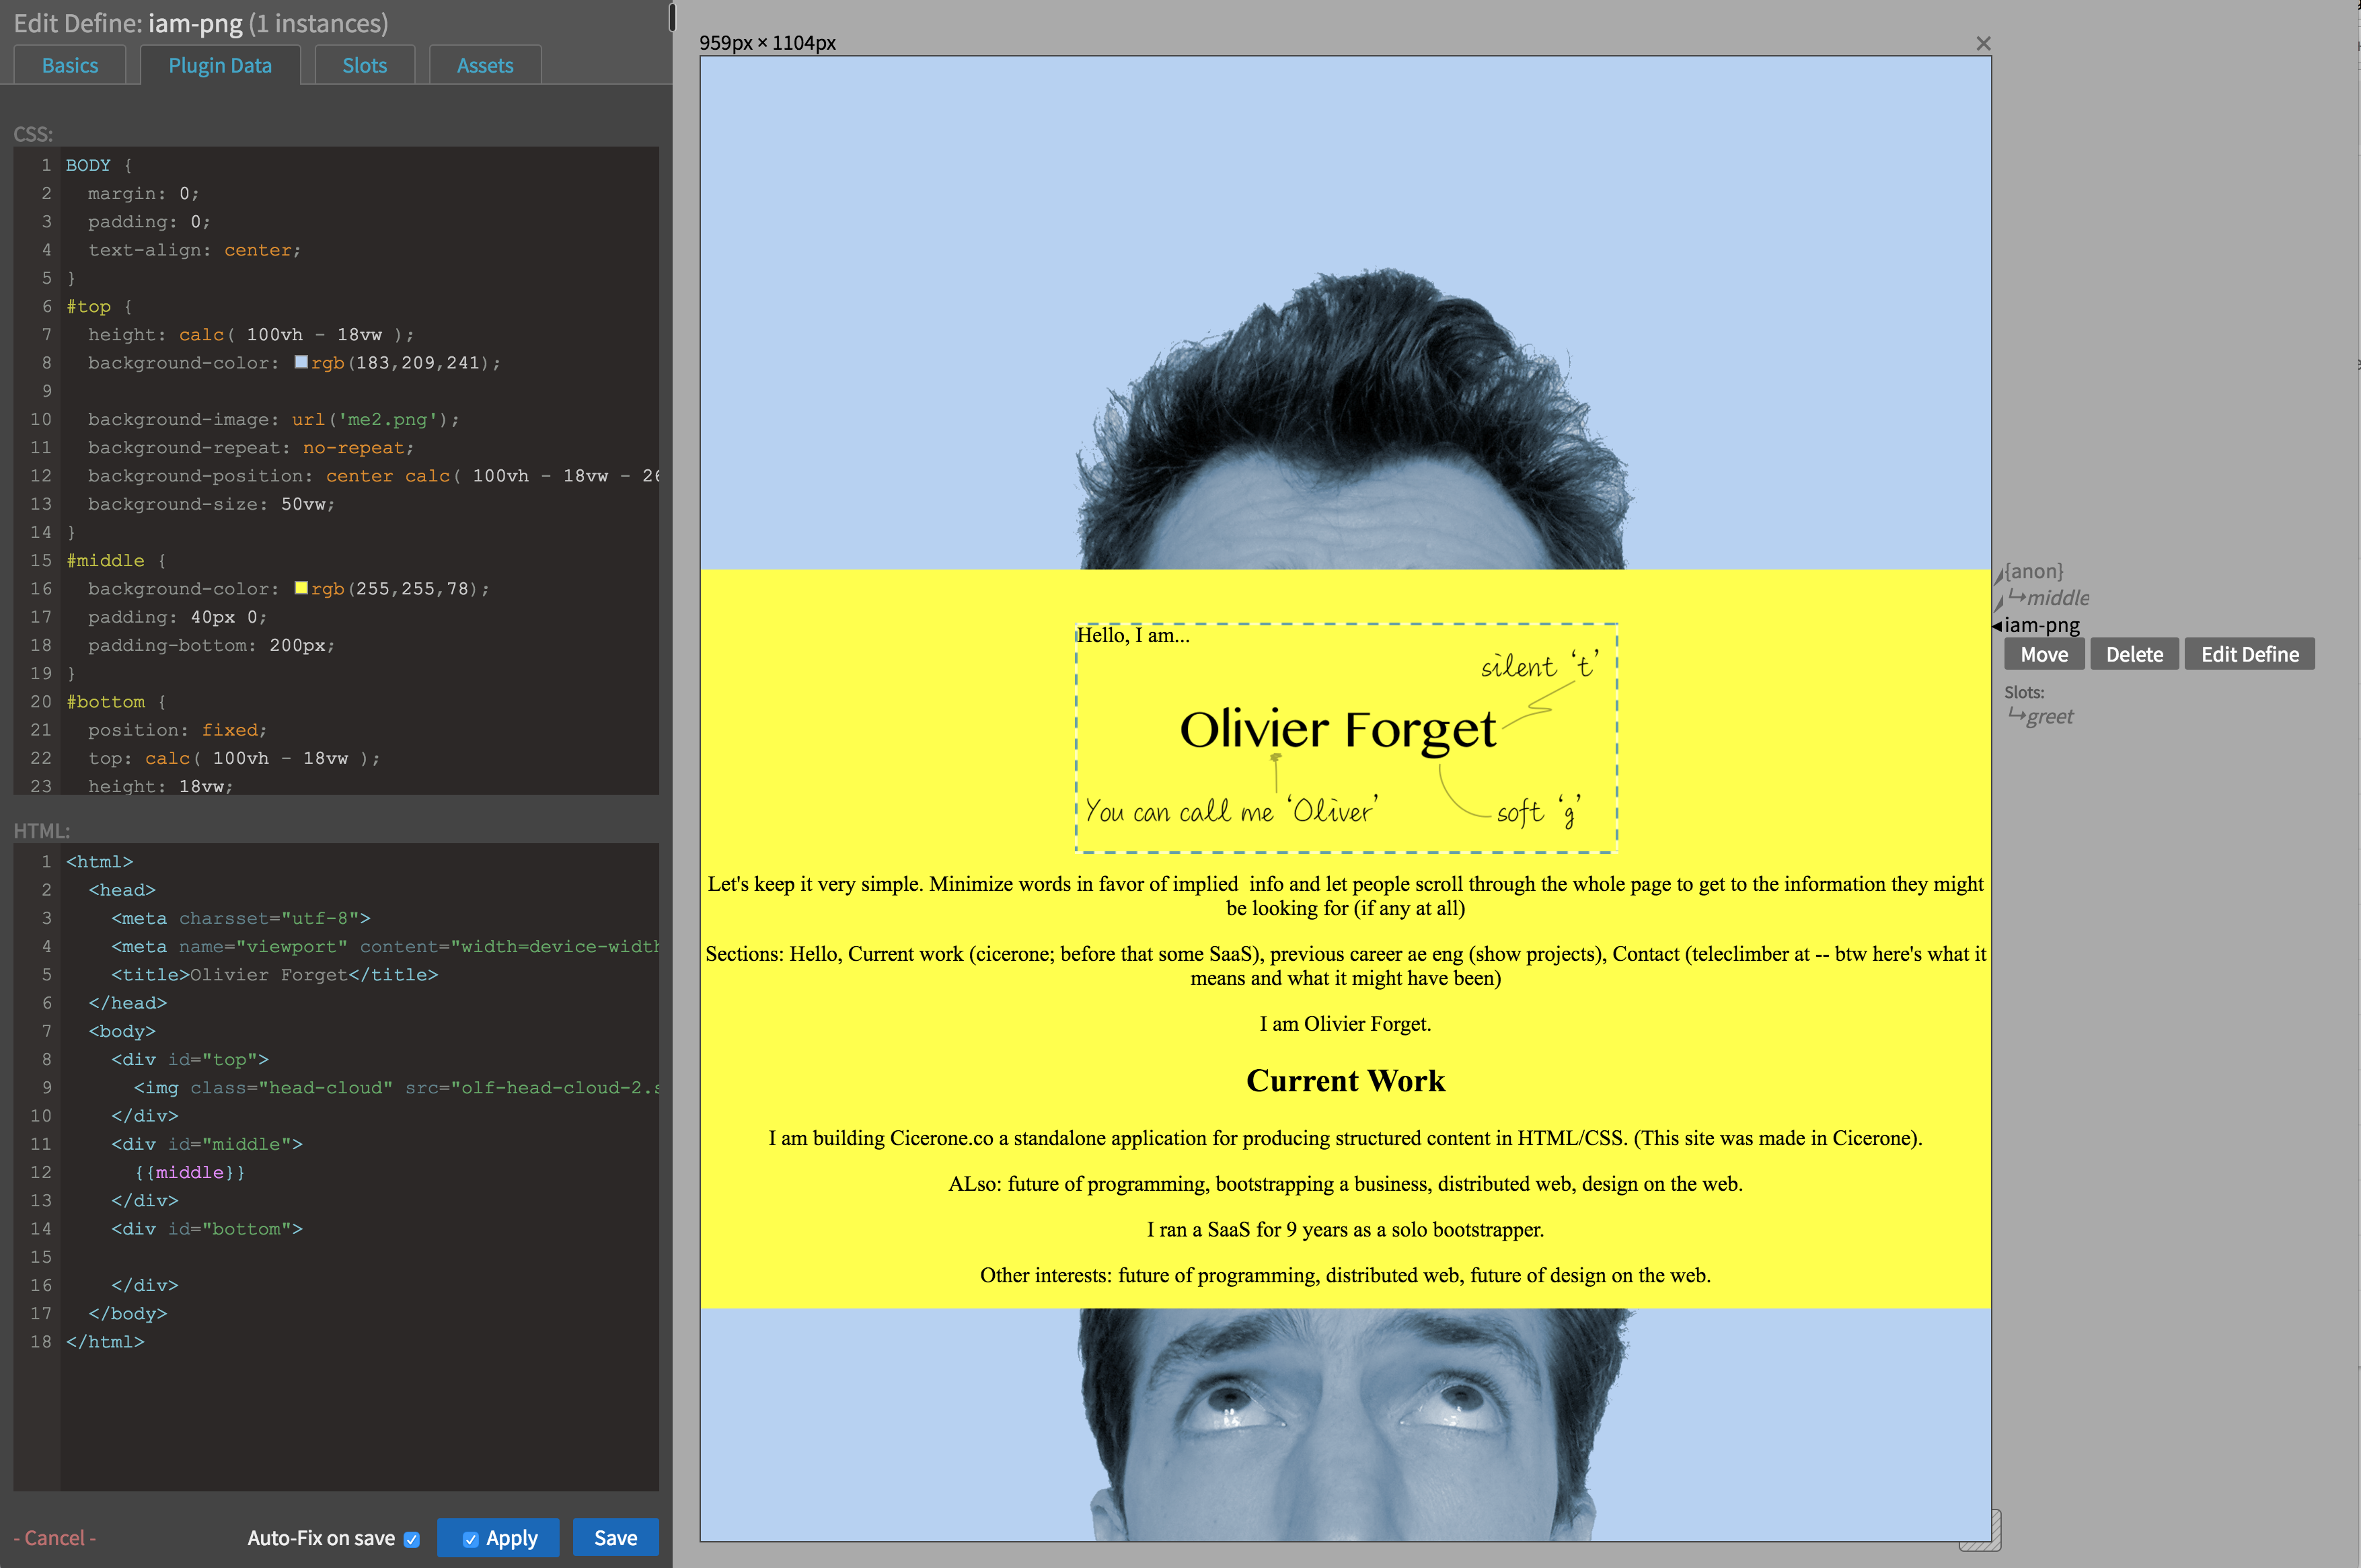Toggle the checkbox inside the Apply button
Viewport: 2361px width, 1568px height.
point(470,1539)
